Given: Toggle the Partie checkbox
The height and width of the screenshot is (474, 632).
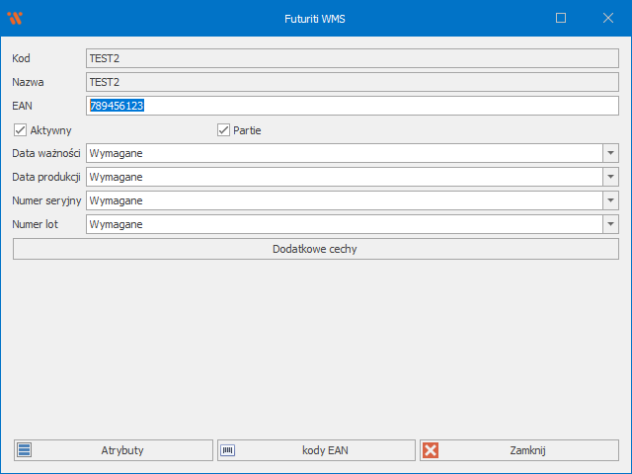Looking at the screenshot, I should tap(223, 129).
